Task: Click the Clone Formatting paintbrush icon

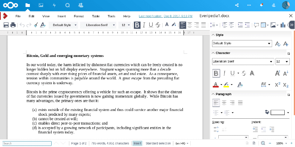Action: 36,25
